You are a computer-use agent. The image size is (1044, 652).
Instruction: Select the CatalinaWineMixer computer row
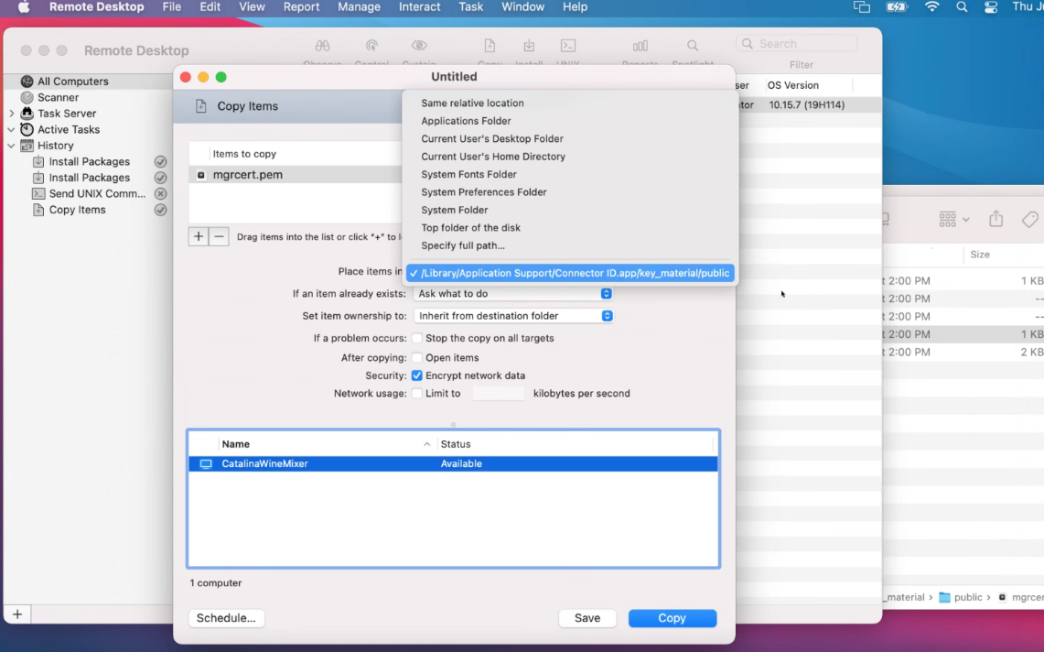(453, 464)
